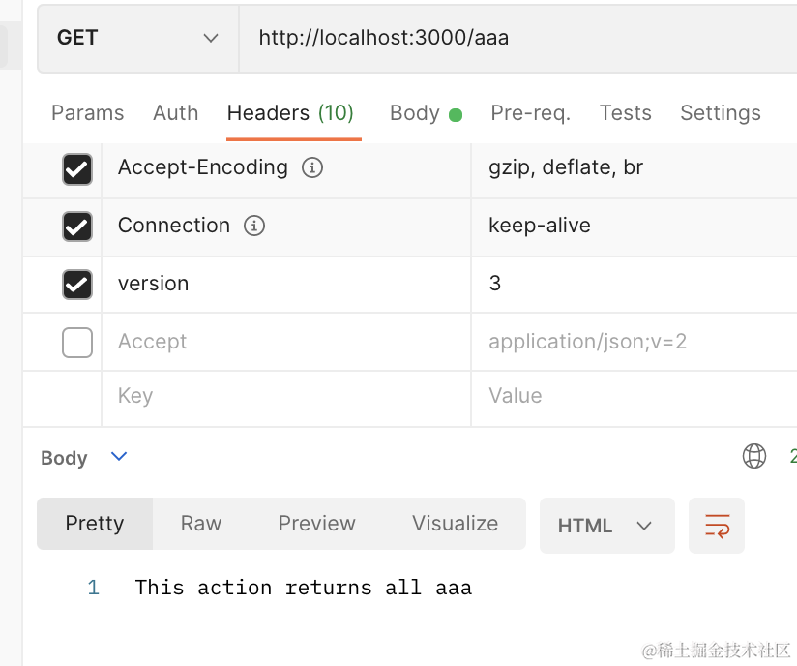Click the globe network icon
Image resolution: width=797 pixels, height=666 pixels.
coord(754,456)
